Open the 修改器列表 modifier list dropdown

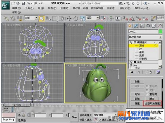point(160,37)
